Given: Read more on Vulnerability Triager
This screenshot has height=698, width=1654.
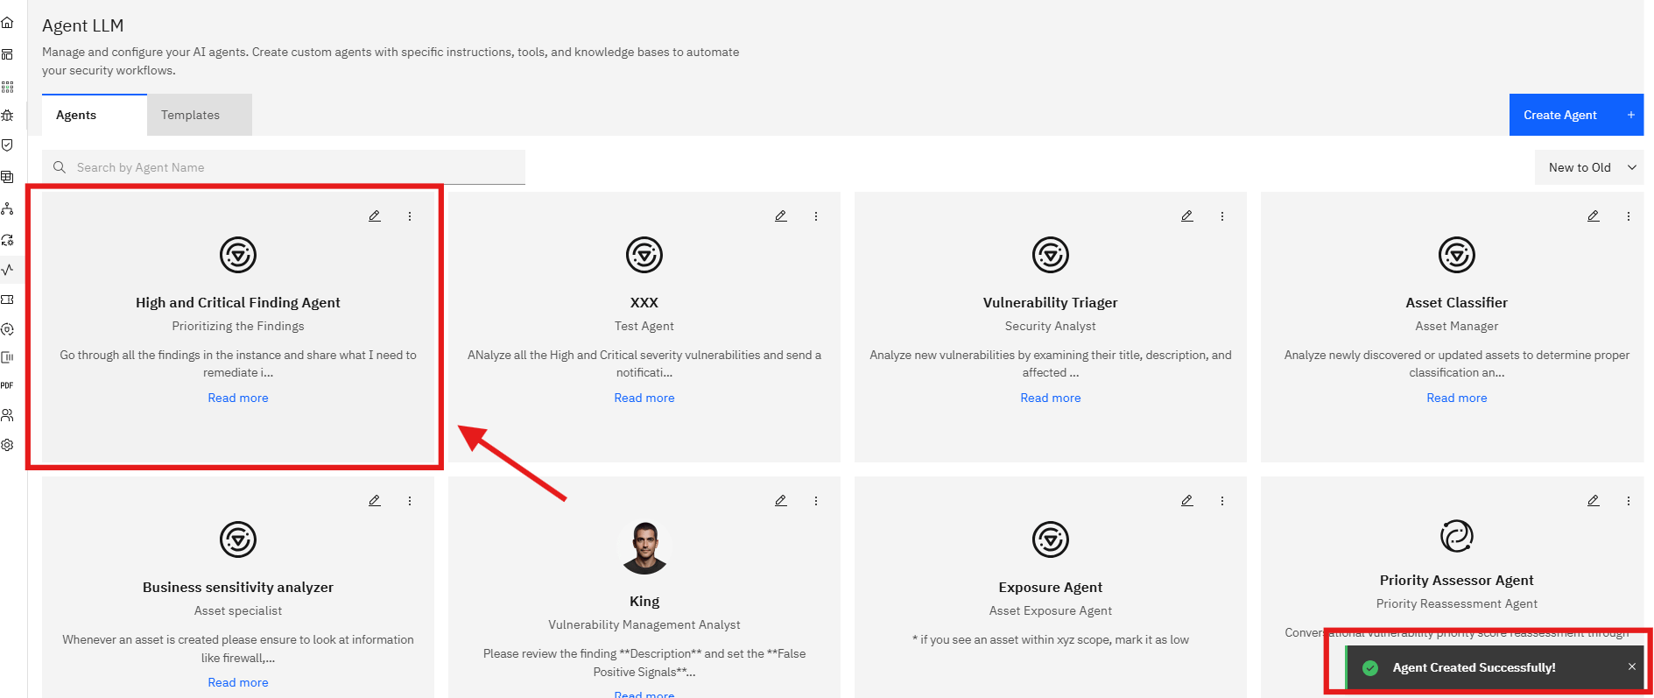Looking at the screenshot, I should 1051,398.
